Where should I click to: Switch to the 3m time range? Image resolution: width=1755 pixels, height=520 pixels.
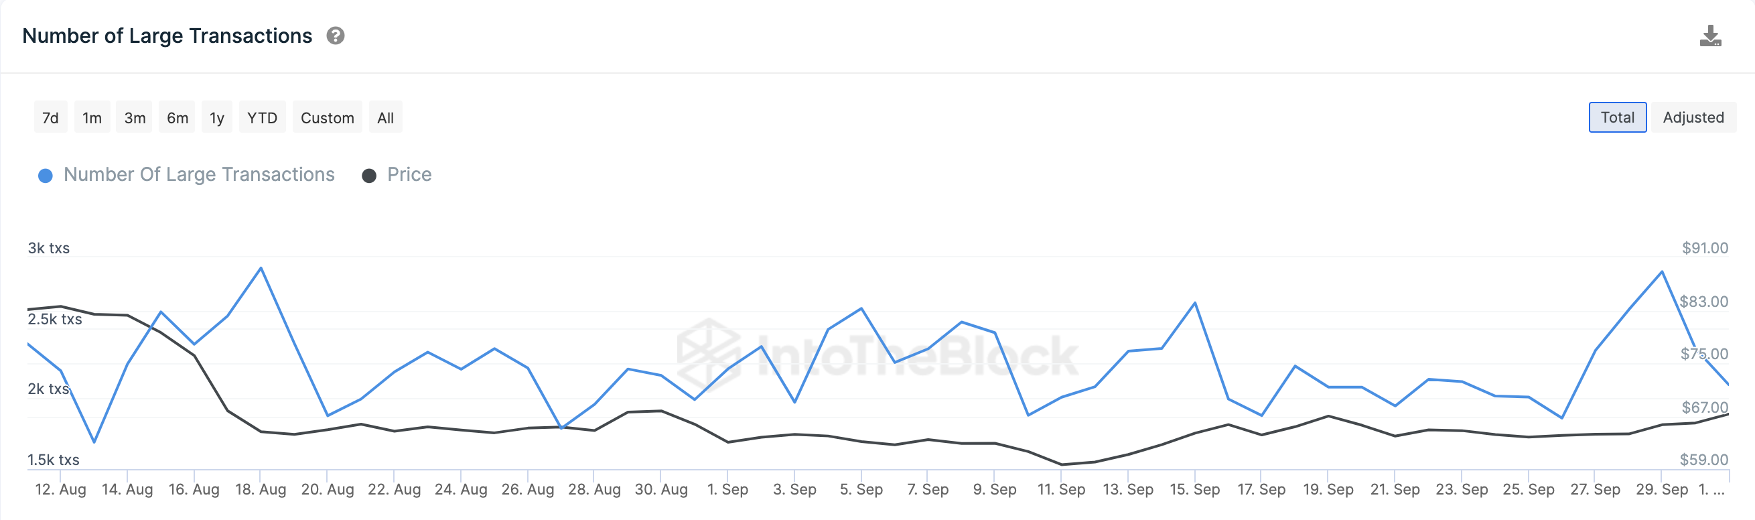tap(134, 118)
